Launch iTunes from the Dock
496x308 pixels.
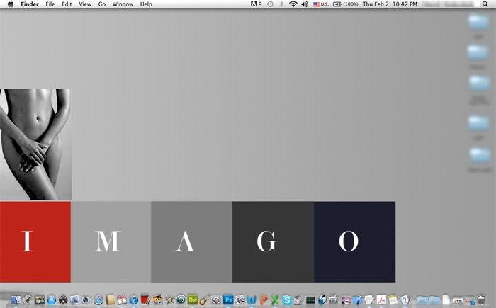click(x=134, y=300)
